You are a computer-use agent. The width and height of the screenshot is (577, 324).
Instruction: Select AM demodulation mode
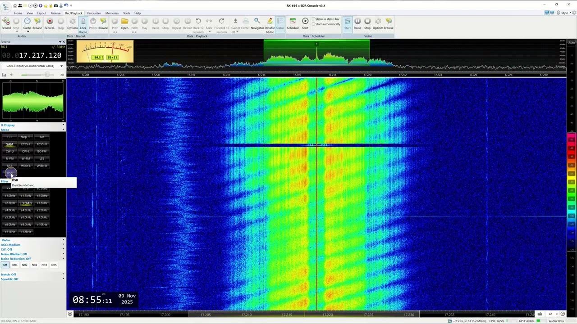[x=42, y=137]
